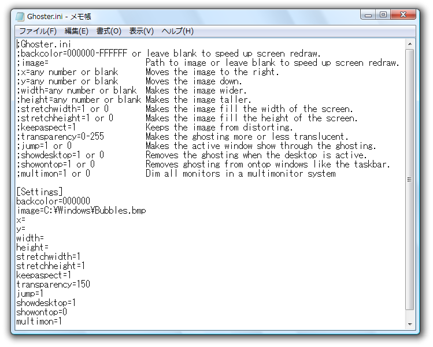433x347 pixels.
Task: Click the ';transparency=0-255' comment
Action: point(60,136)
